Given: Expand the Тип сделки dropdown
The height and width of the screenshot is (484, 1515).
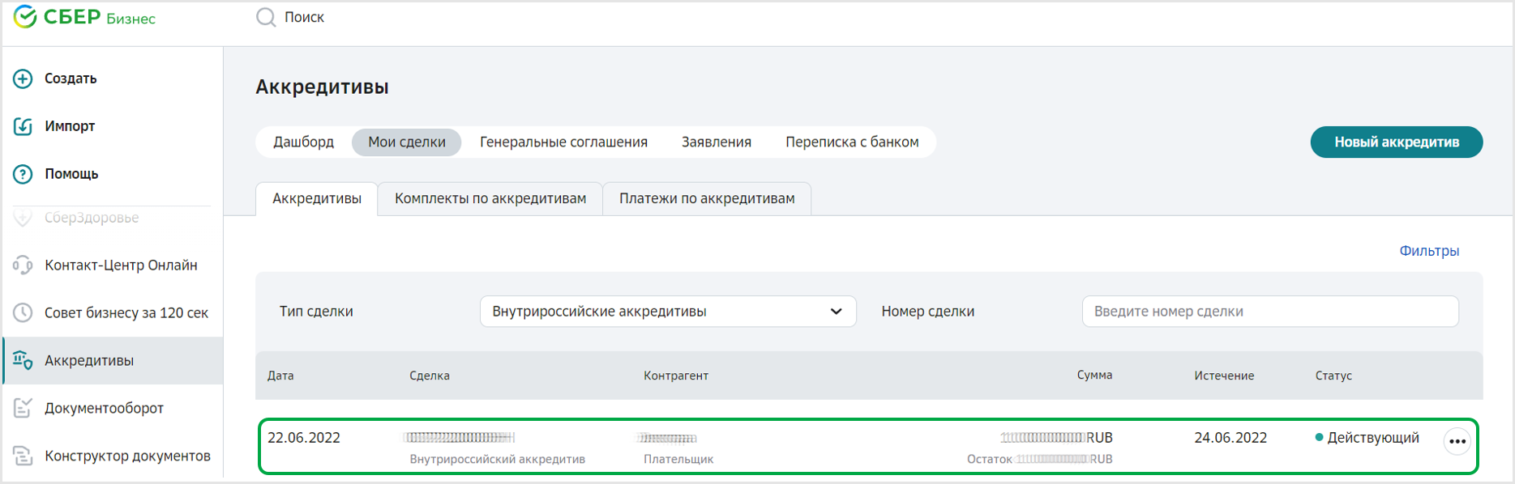Looking at the screenshot, I should click(668, 312).
